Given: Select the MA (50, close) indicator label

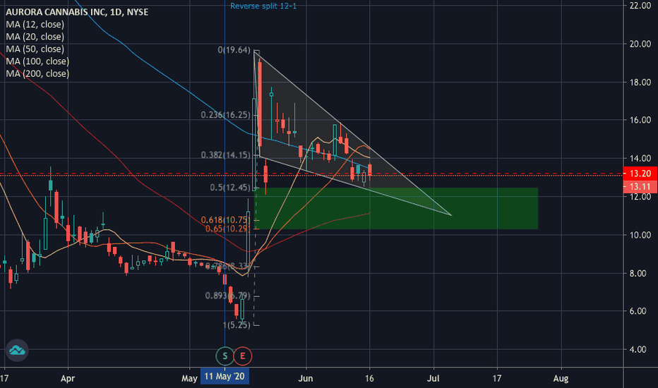Looking at the screenshot, I should (x=35, y=49).
